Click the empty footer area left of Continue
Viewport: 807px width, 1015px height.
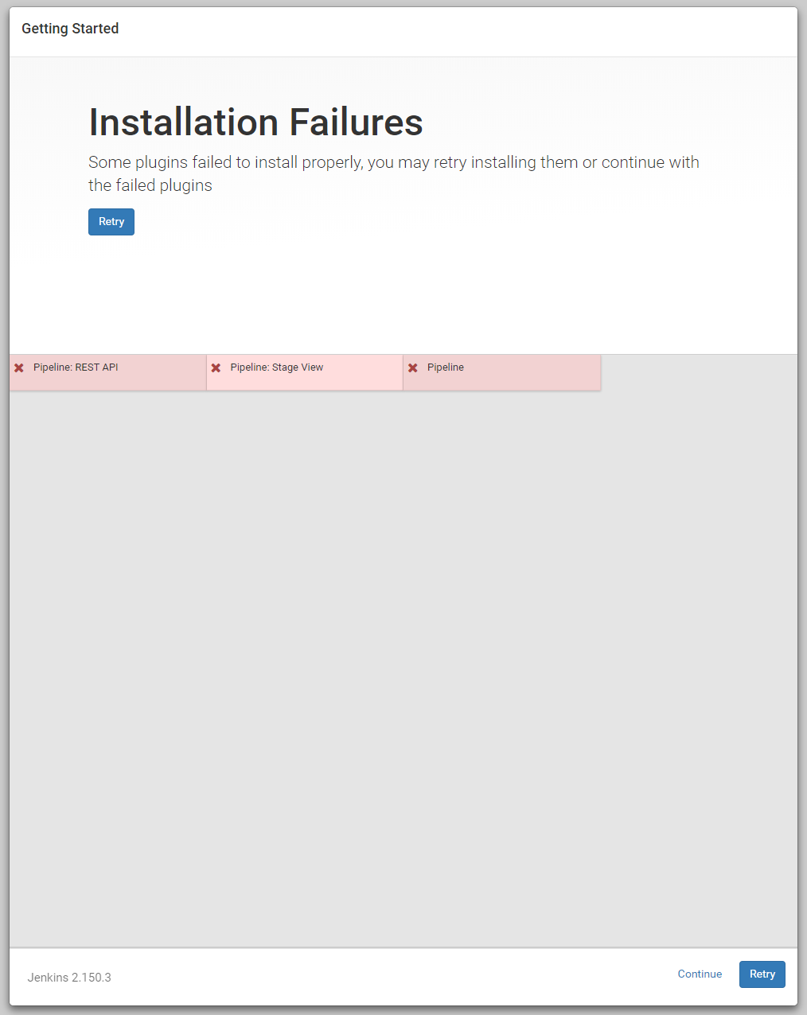398,977
